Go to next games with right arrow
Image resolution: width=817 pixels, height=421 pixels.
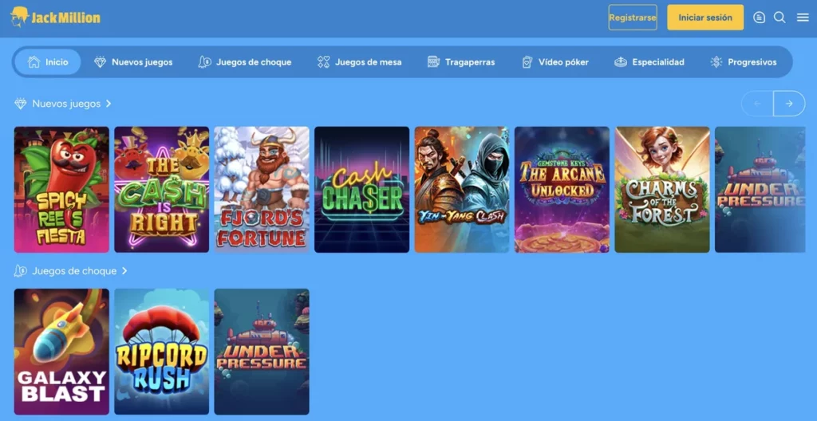(789, 104)
